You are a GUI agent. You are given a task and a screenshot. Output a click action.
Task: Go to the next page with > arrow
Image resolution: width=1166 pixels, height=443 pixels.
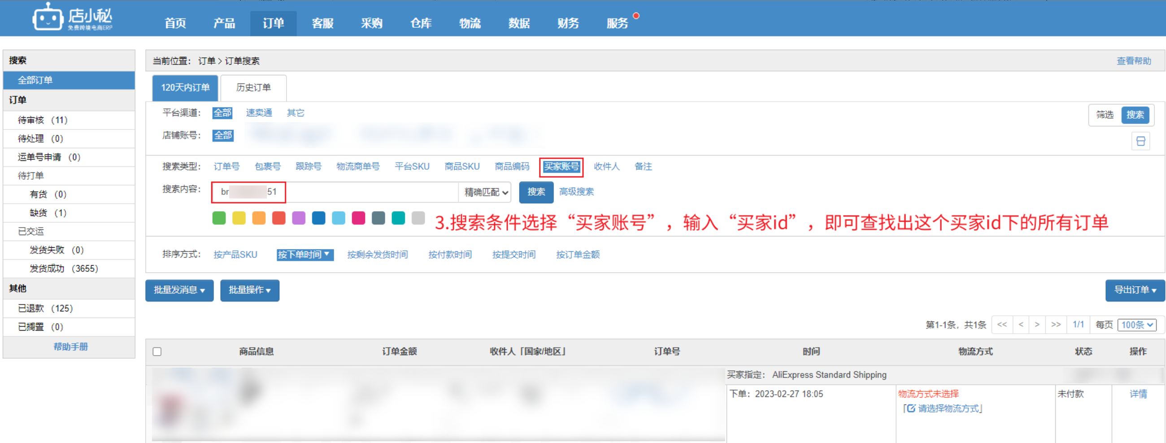[x=1037, y=325]
